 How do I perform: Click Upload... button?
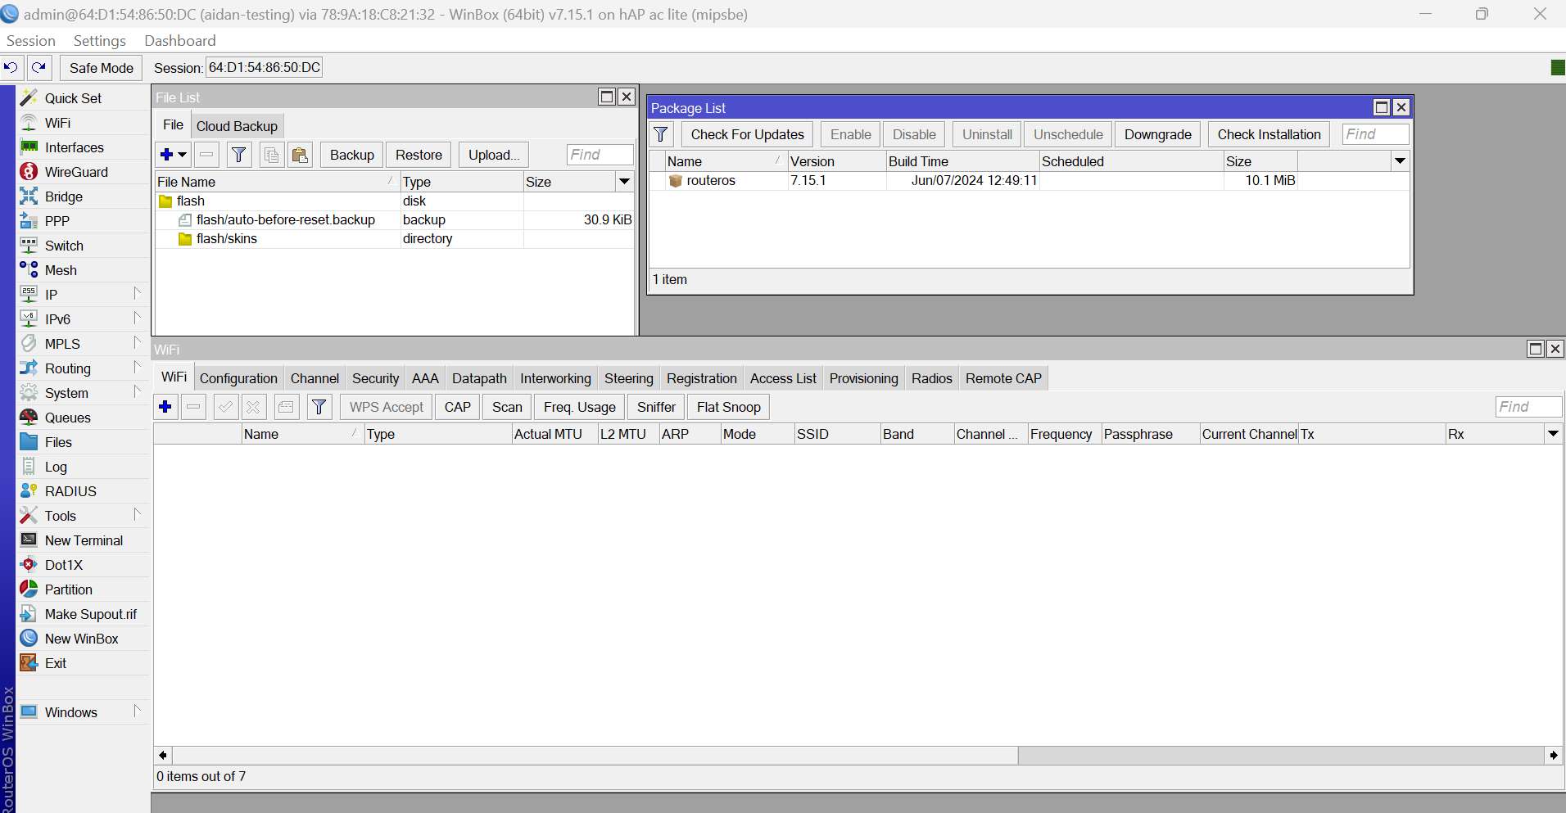pos(494,155)
